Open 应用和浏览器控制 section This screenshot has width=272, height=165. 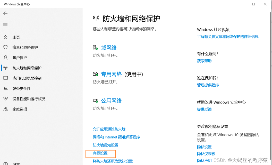[27, 78]
